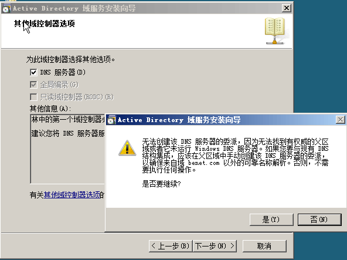Click the 是否要继续? question text
347x260 pixels.
coord(162,184)
